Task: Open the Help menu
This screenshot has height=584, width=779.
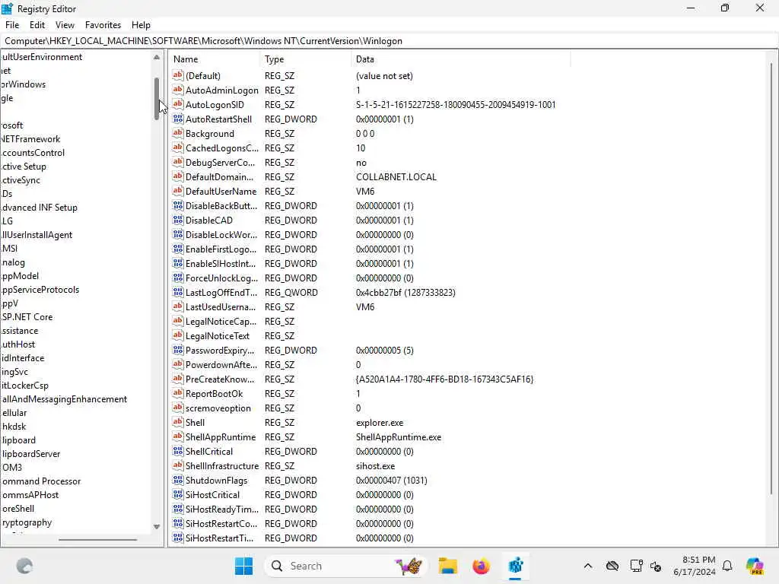Action: click(x=141, y=25)
